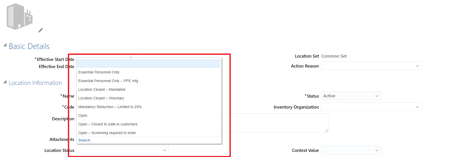
Task: Choose Location Closed – Mandated
Action: (x=101, y=89)
